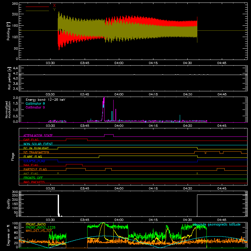
Task: Click the 'Absolute geomagnetic latitude' legend text
Action: coord(216,224)
